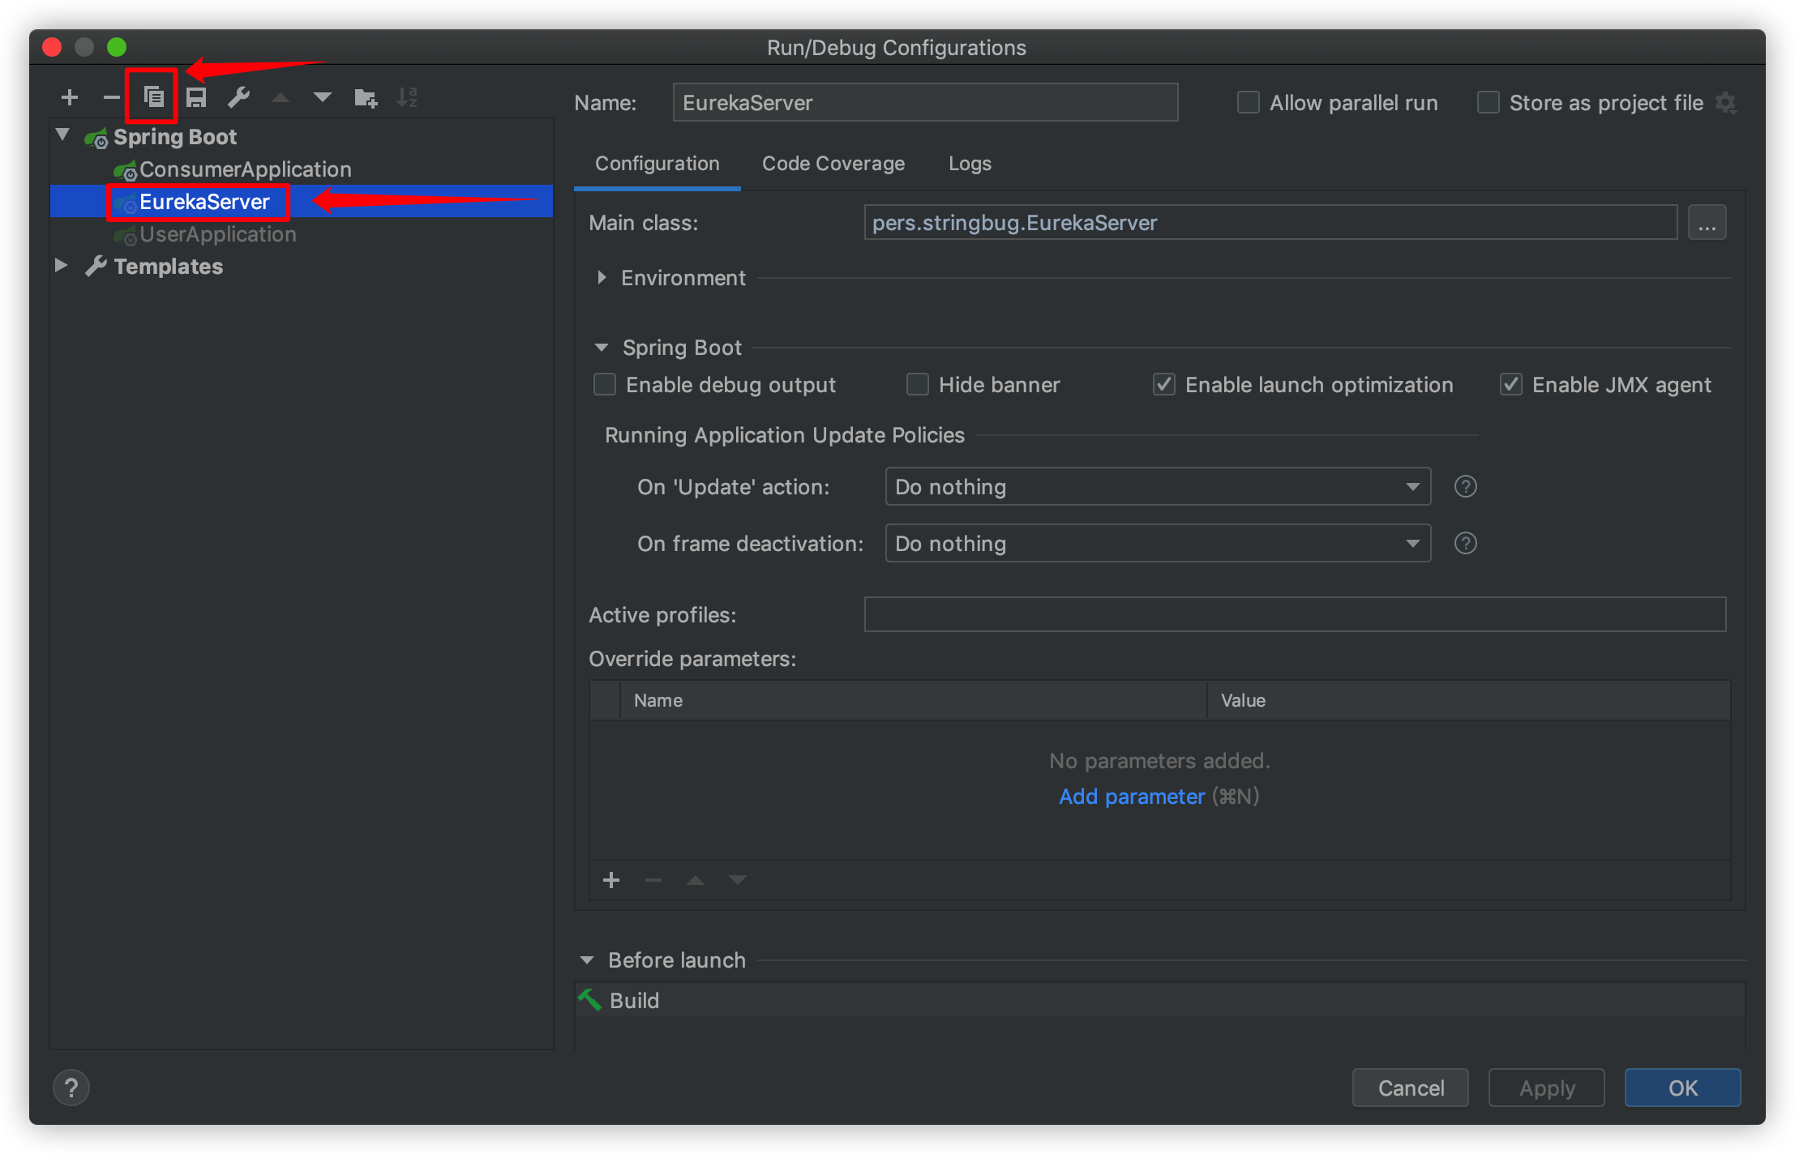Open the Logs tab

[970, 164]
